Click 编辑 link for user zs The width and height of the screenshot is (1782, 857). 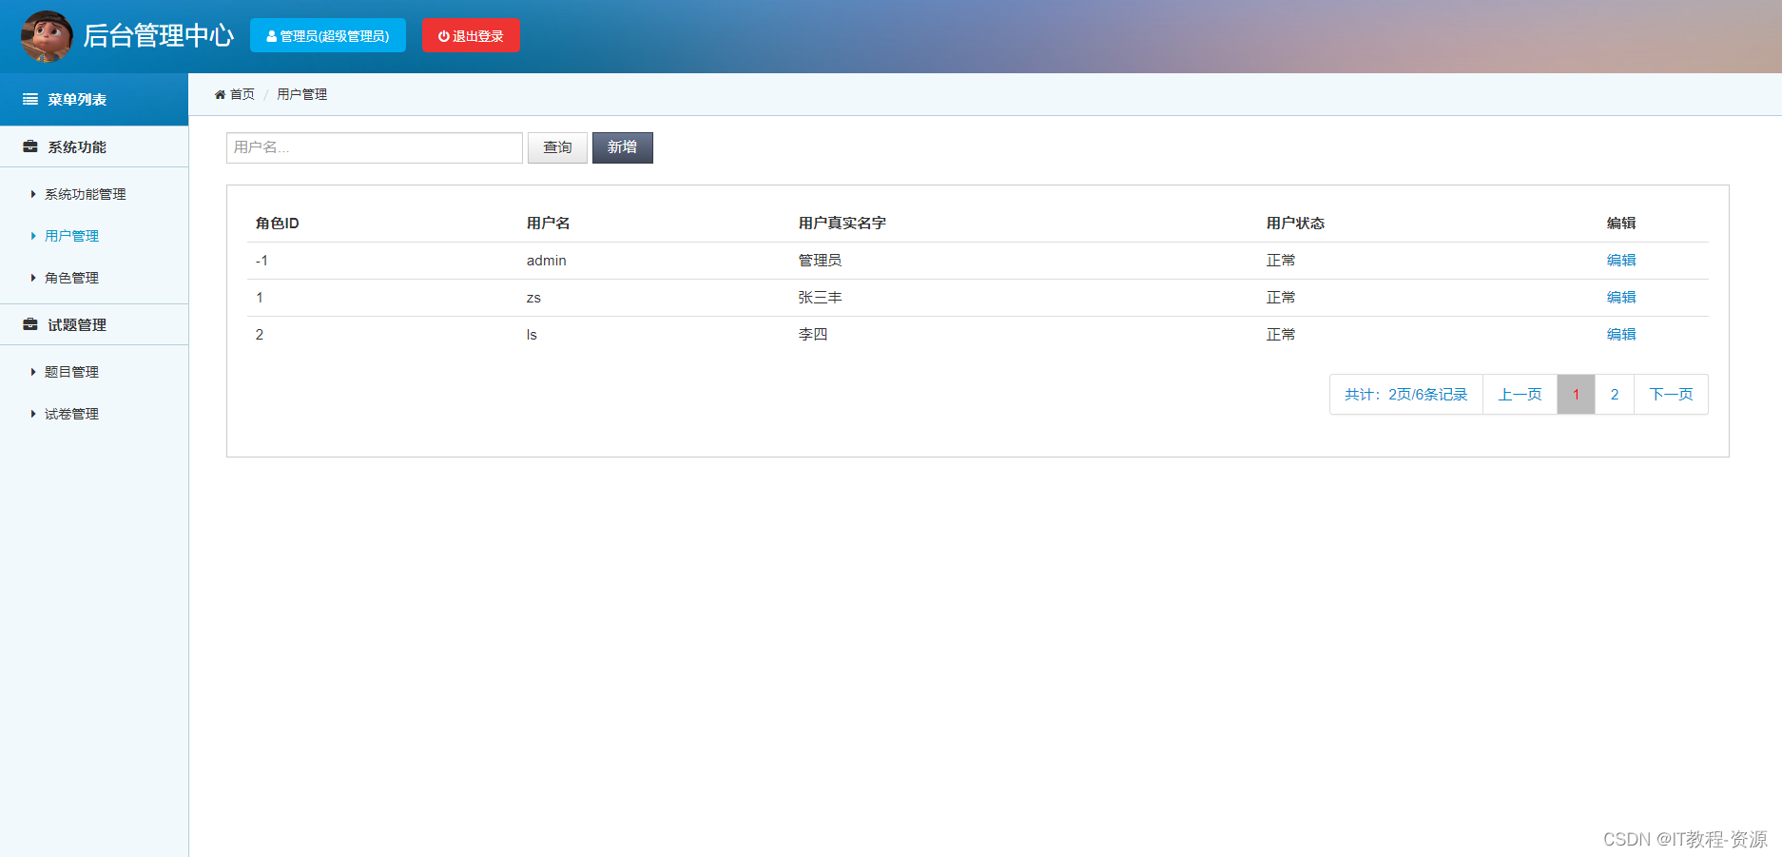(1620, 297)
